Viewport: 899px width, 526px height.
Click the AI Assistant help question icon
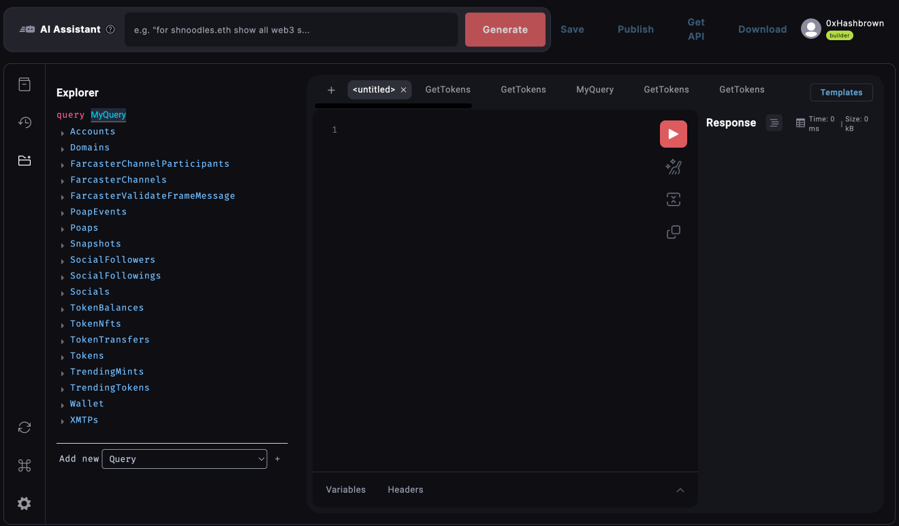click(x=110, y=29)
